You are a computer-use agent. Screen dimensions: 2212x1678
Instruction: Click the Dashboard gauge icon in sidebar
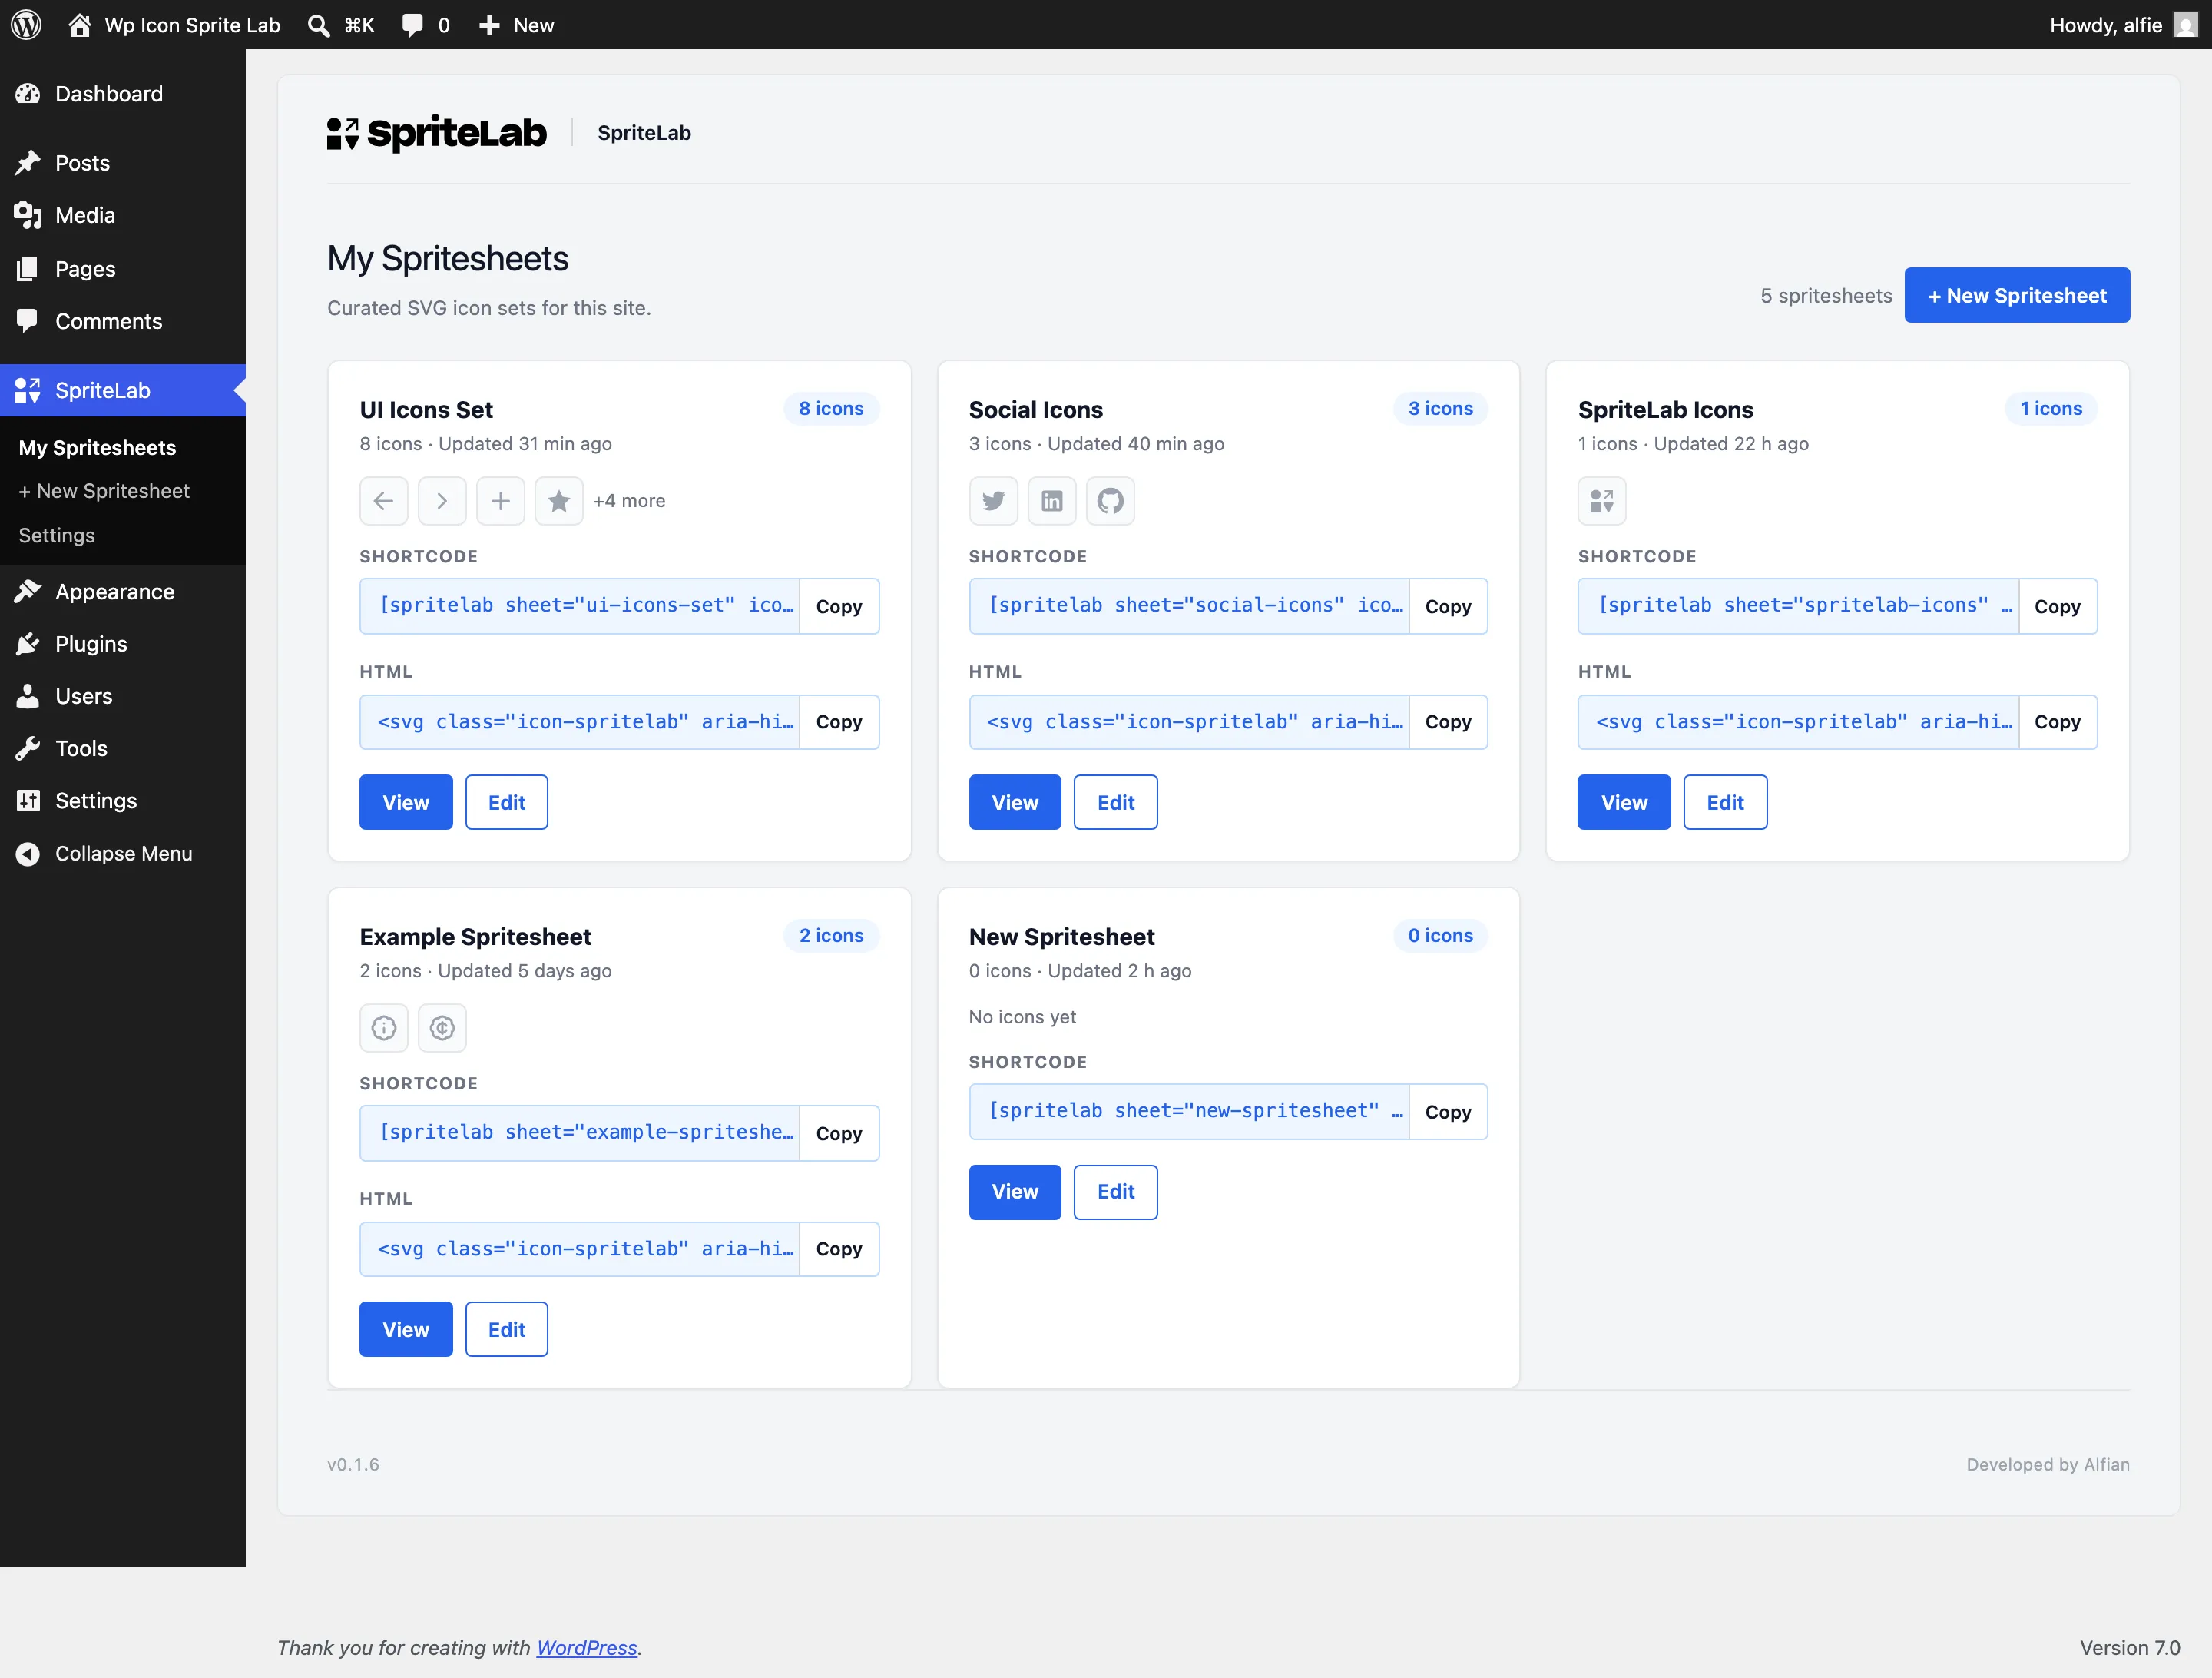[28, 94]
